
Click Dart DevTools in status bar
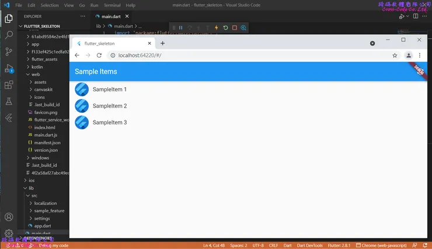309,246
